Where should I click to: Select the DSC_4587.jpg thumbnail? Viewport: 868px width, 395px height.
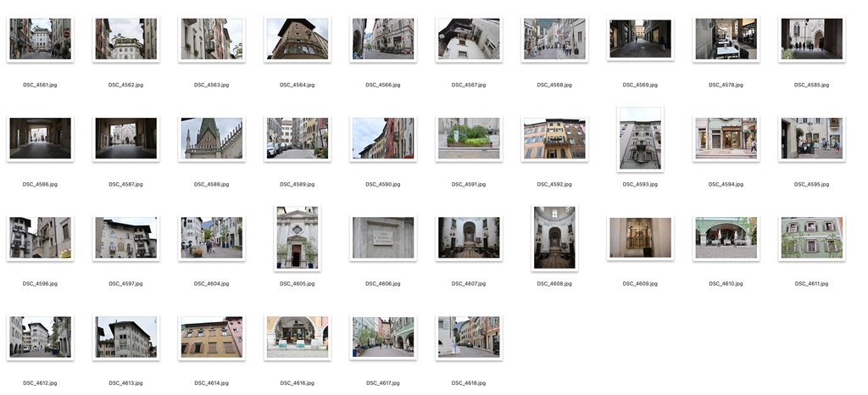[125, 138]
